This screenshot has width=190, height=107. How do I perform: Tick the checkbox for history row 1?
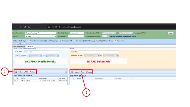(x=15, y=81)
